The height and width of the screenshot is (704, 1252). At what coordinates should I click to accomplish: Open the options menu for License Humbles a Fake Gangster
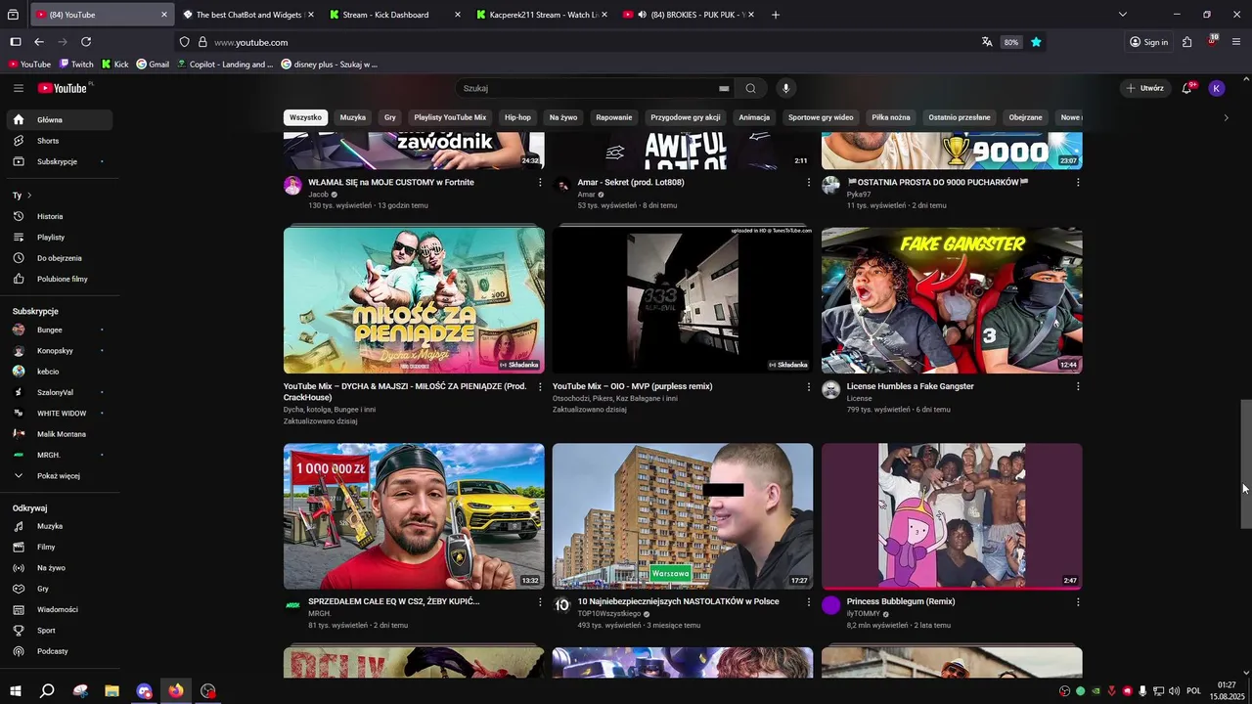[x=1078, y=387]
